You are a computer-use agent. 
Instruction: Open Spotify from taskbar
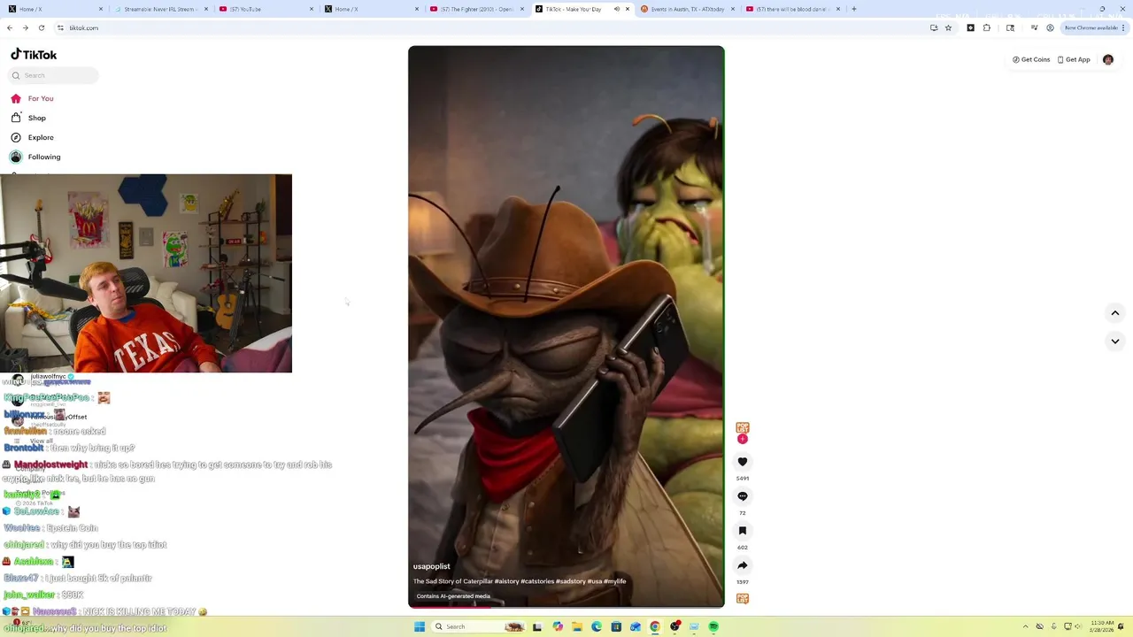713,626
